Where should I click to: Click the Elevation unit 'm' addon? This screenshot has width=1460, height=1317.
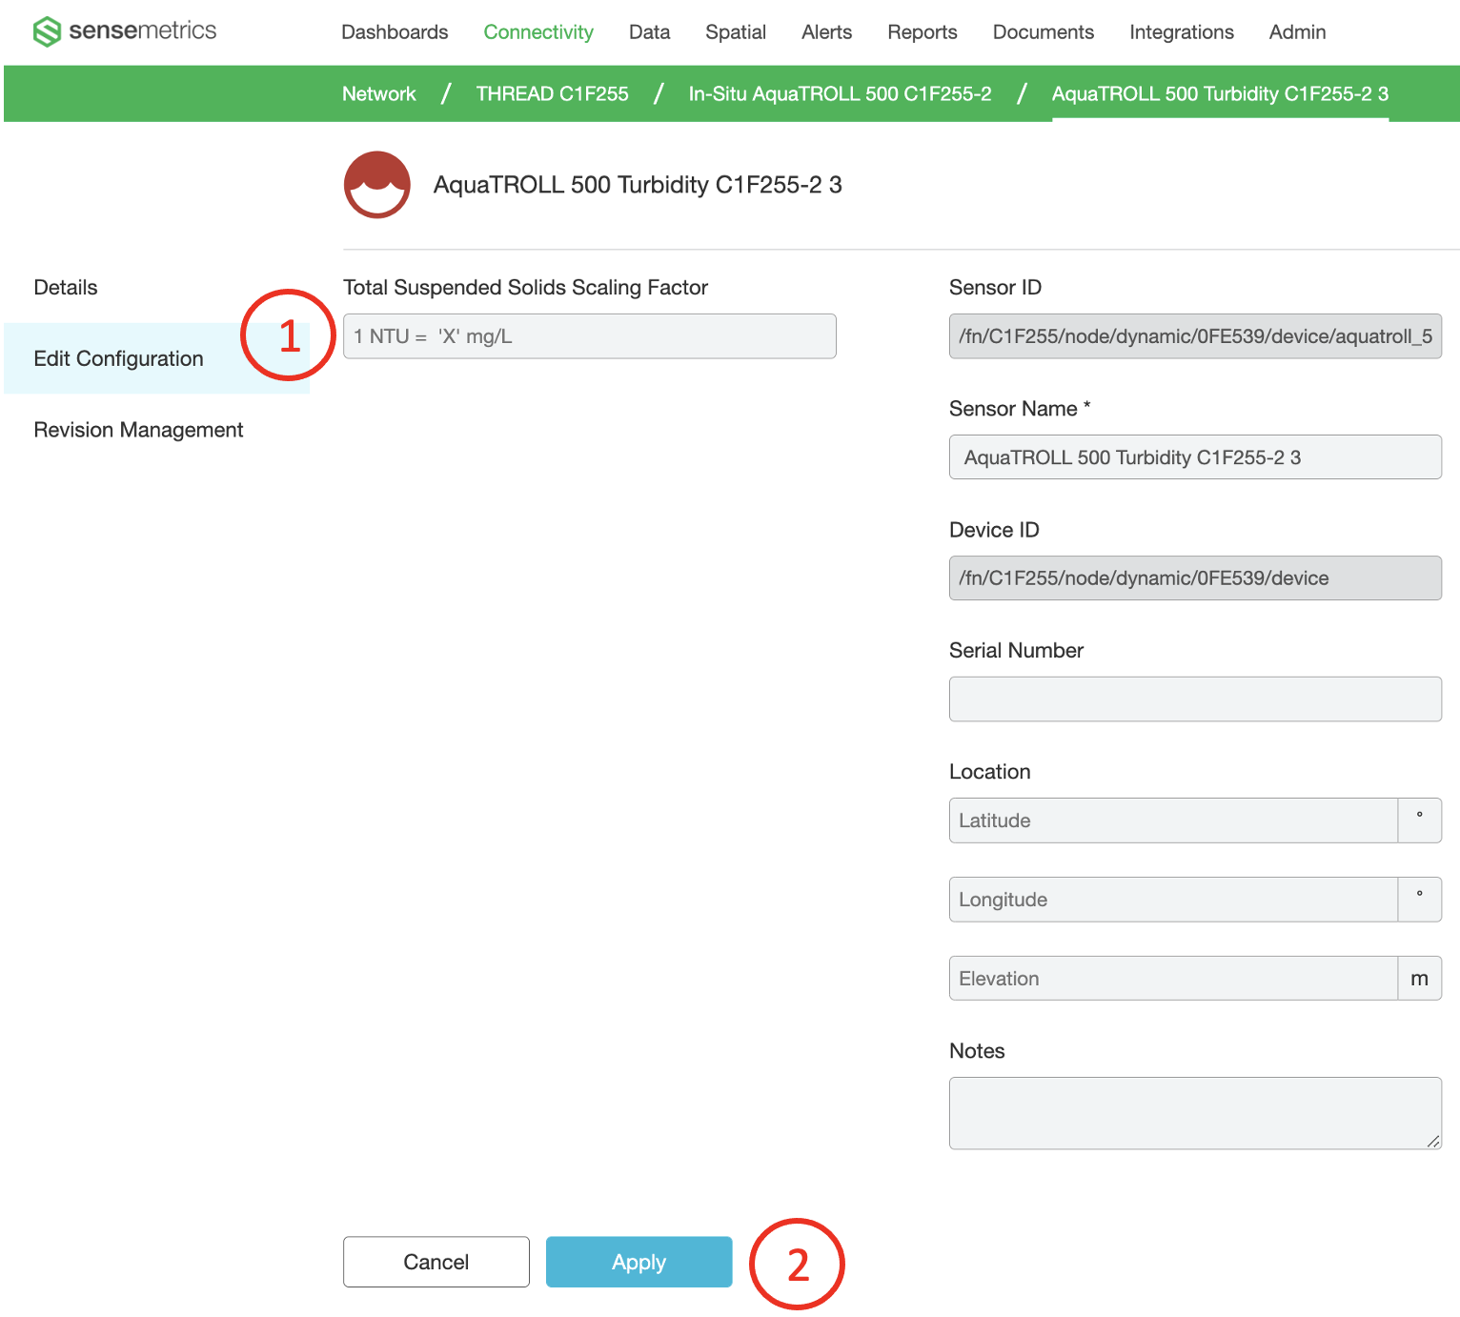click(x=1420, y=979)
